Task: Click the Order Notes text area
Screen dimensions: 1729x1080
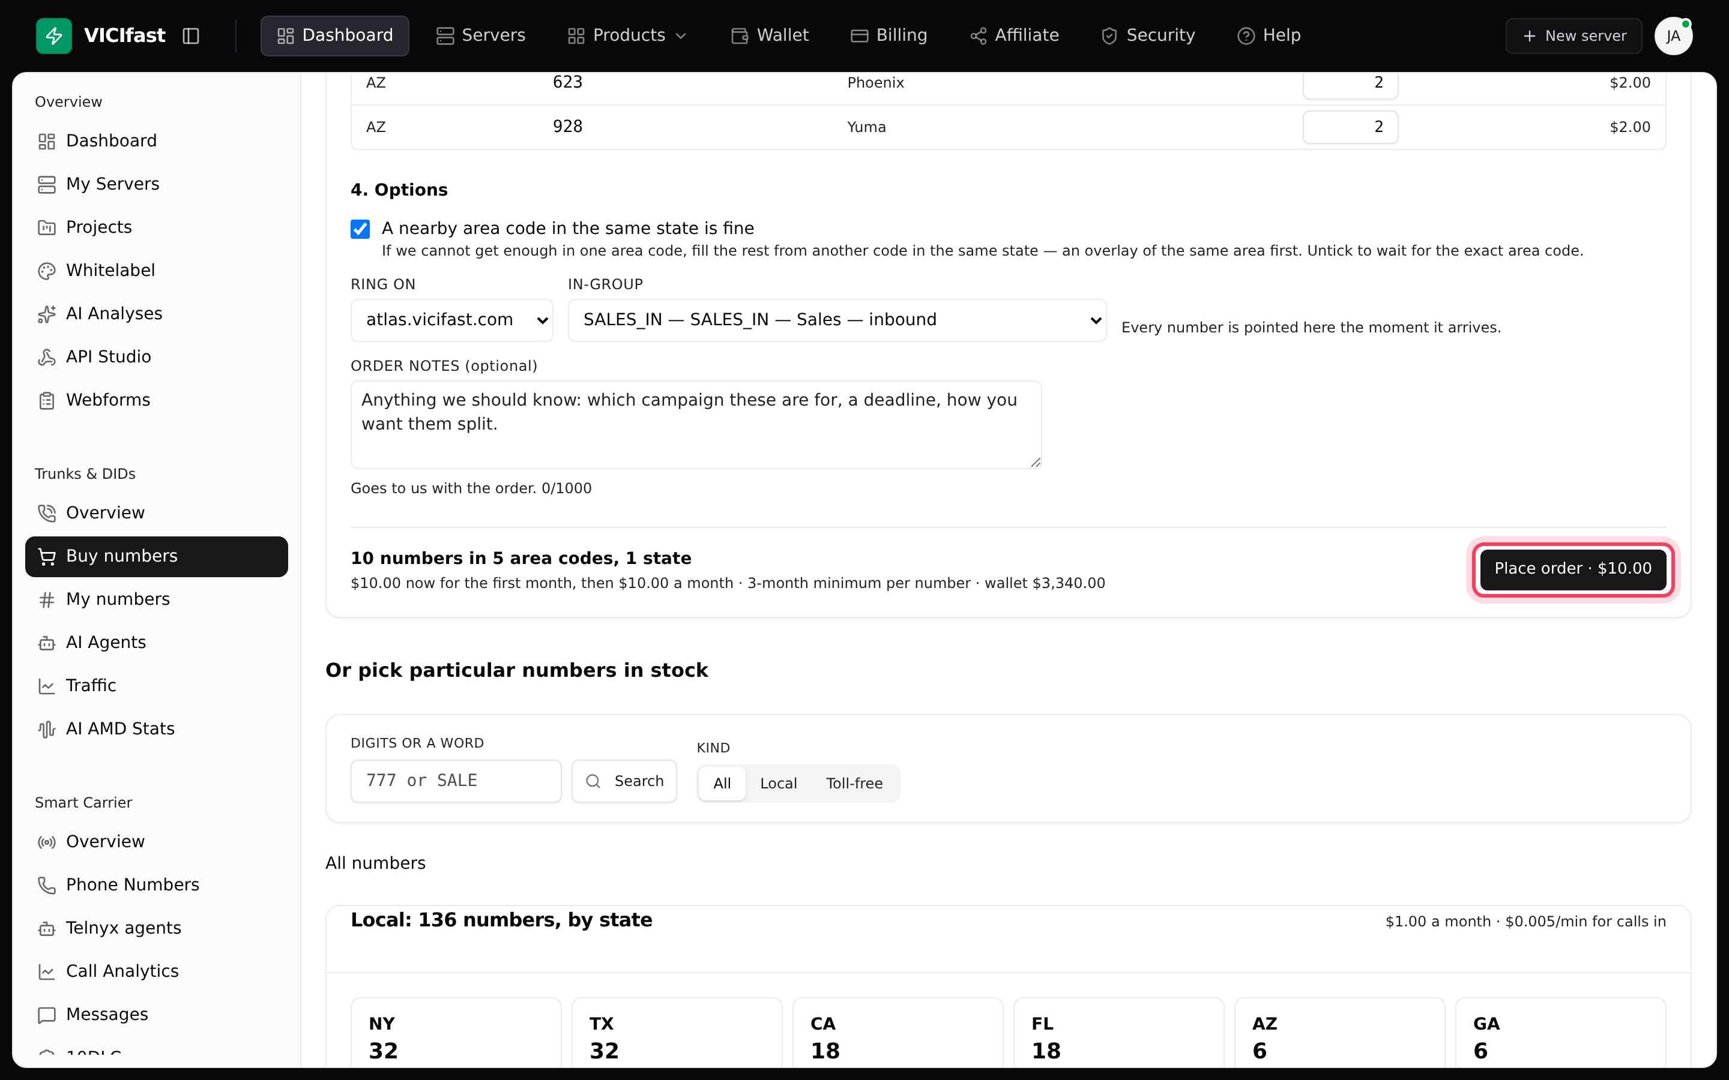Action: pyautogui.click(x=696, y=425)
